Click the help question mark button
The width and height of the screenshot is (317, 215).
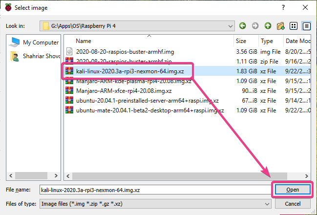[283, 7]
